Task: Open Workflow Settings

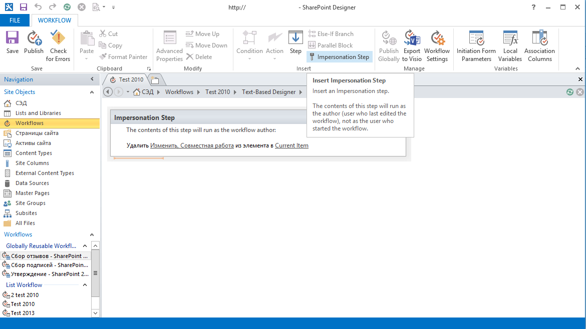Action: tap(437, 46)
